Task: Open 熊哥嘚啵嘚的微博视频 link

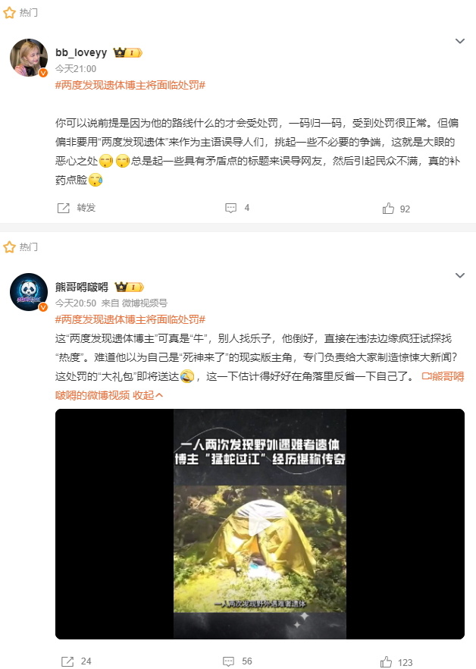Action: click(259, 385)
